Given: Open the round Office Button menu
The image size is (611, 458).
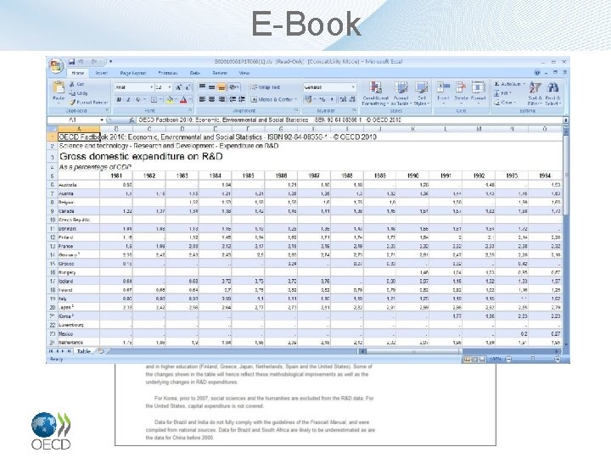Looking at the screenshot, I should point(56,65).
